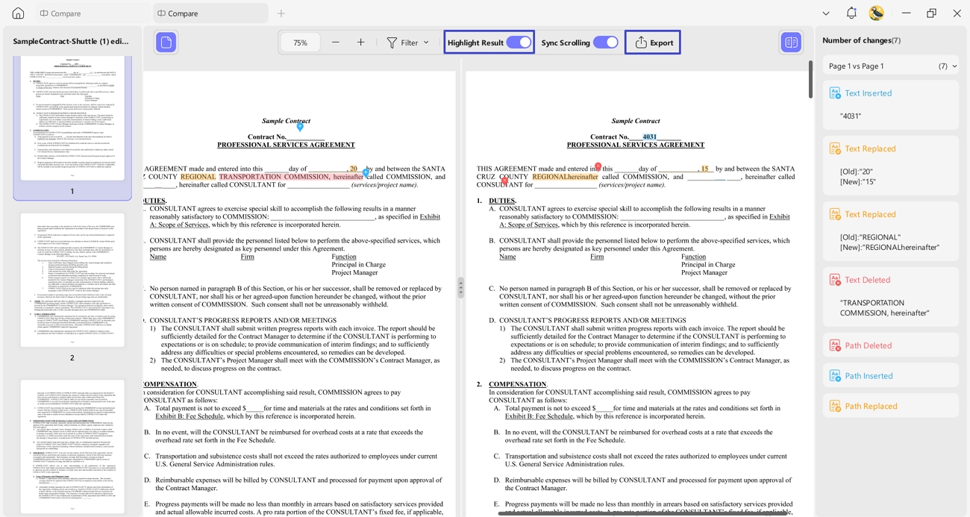970x517 pixels.
Task: Open the third page thumbnail
Action: pos(72,446)
